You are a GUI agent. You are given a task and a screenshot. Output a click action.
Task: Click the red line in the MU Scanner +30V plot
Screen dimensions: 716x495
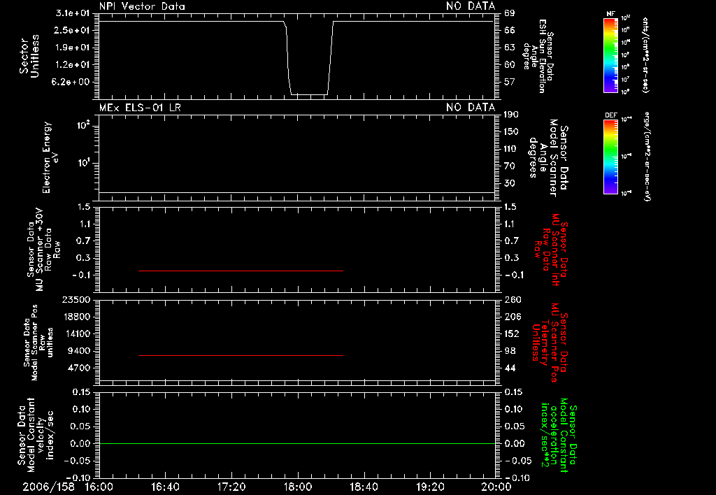tap(241, 271)
